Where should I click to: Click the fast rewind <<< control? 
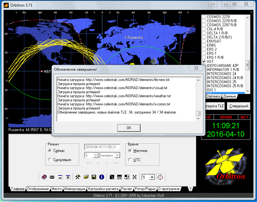tap(89, 163)
